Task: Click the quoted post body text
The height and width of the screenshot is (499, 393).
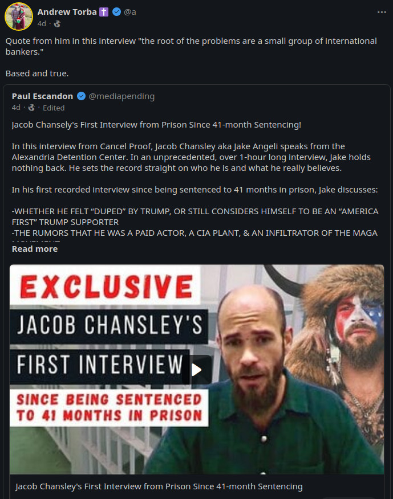Action: (195, 179)
